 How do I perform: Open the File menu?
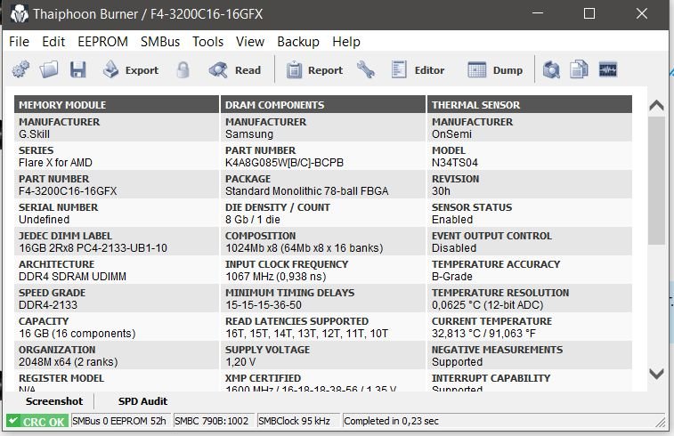click(19, 42)
